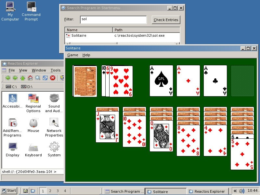Click the Name column header
Image resolution: width=260 pixels, height=195 pixels.
click(89, 30)
